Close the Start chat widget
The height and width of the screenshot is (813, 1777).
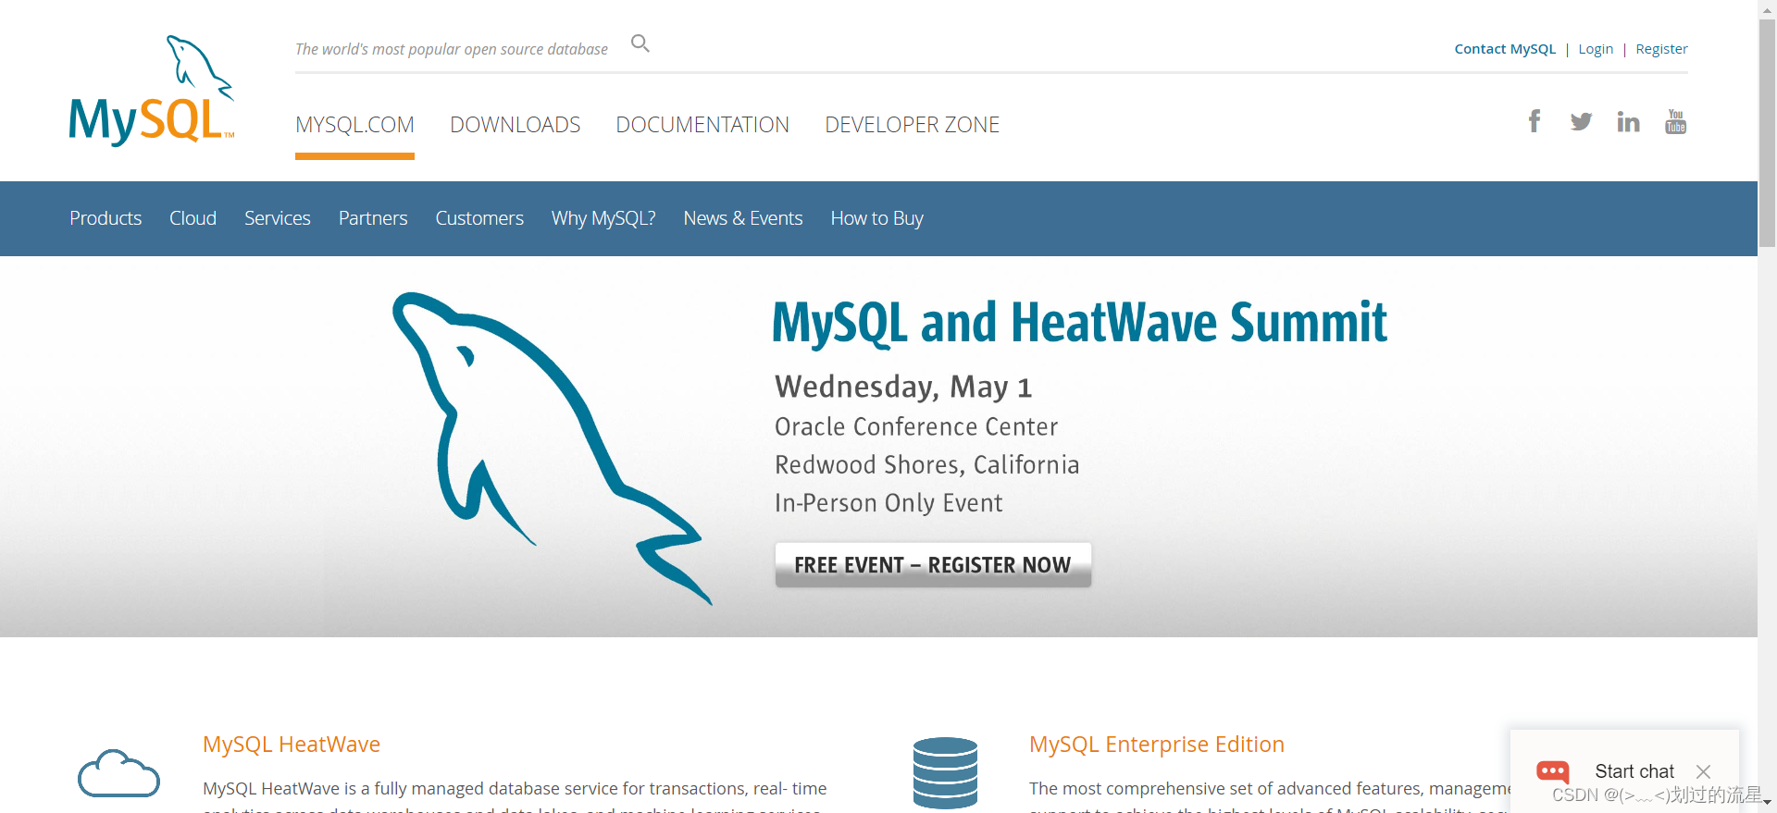click(x=1703, y=771)
